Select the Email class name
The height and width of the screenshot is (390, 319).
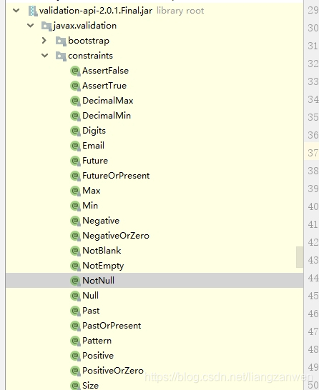[94, 146]
